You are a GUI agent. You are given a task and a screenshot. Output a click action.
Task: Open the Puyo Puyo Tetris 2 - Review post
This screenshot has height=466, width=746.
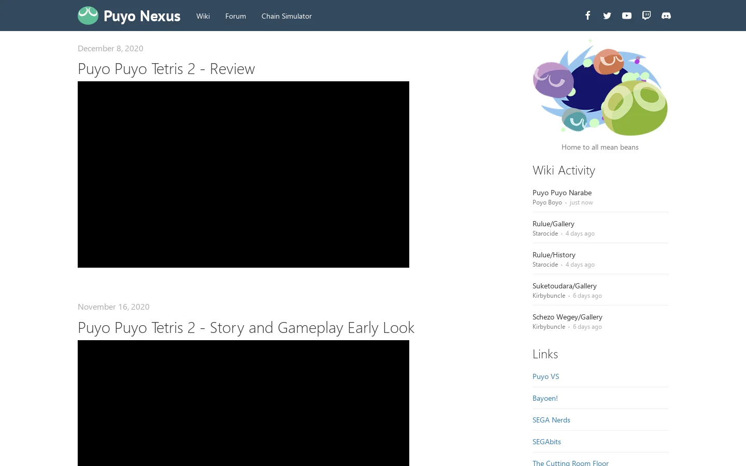tap(166, 68)
